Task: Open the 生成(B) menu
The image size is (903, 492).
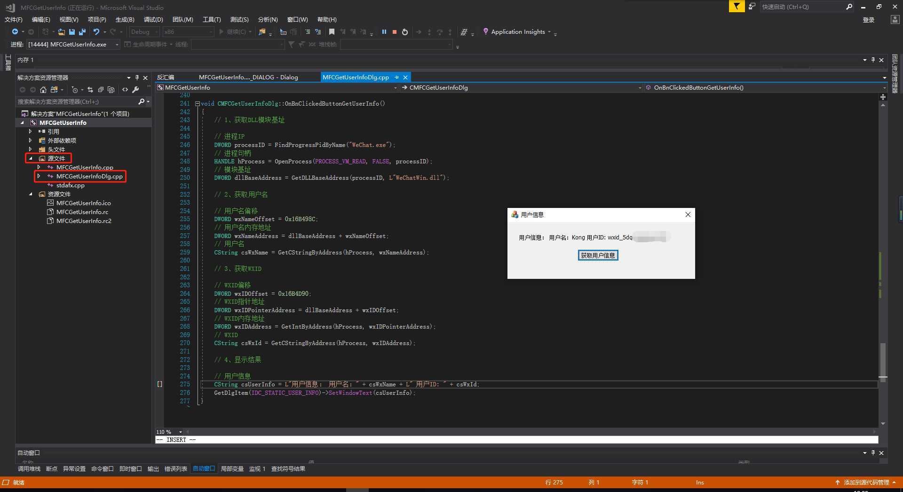Action: coord(125,19)
